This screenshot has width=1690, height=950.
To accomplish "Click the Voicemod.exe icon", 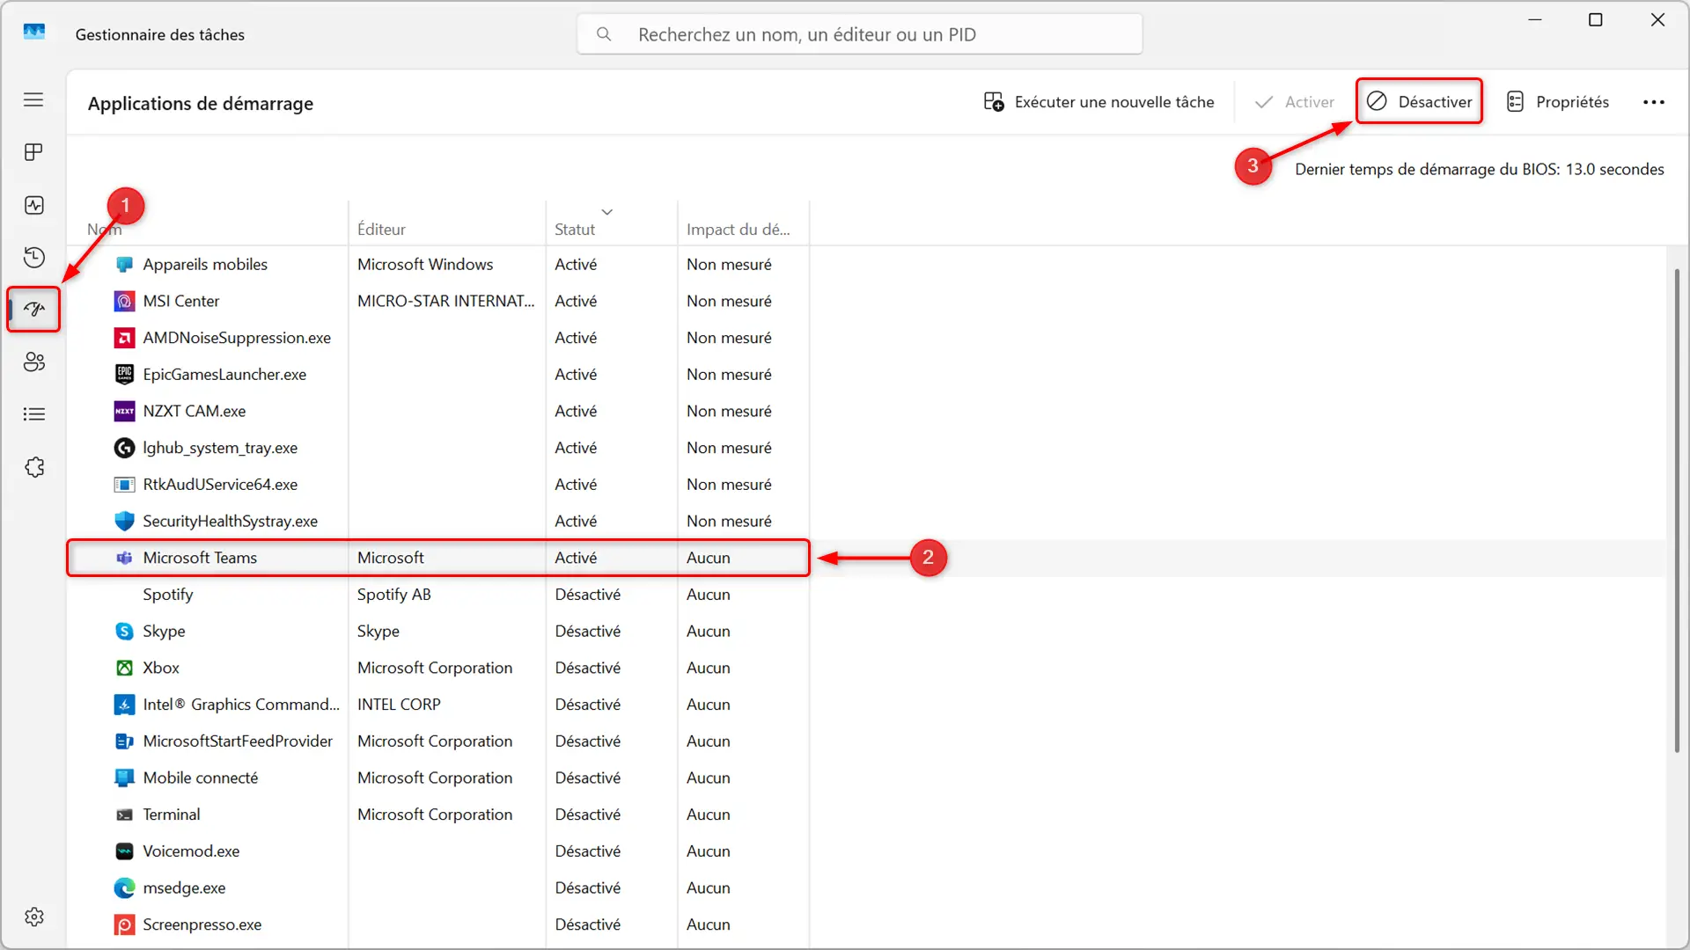I will pyautogui.click(x=125, y=851).
